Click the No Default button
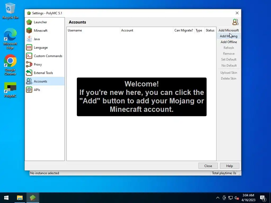The height and width of the screenshot is (203, 271). [228, 66]
